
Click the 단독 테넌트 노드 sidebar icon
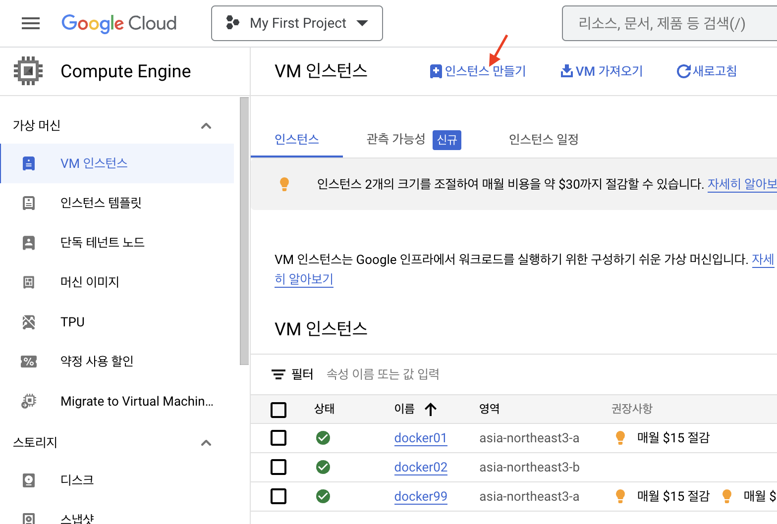pos(29,243)
